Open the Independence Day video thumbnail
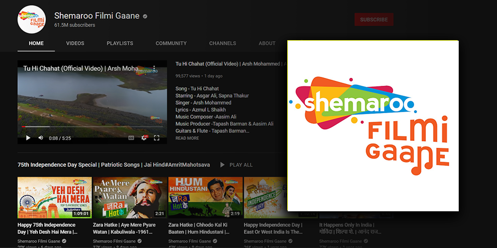This screenshot has height=248, width=497. tap(265, 197)
